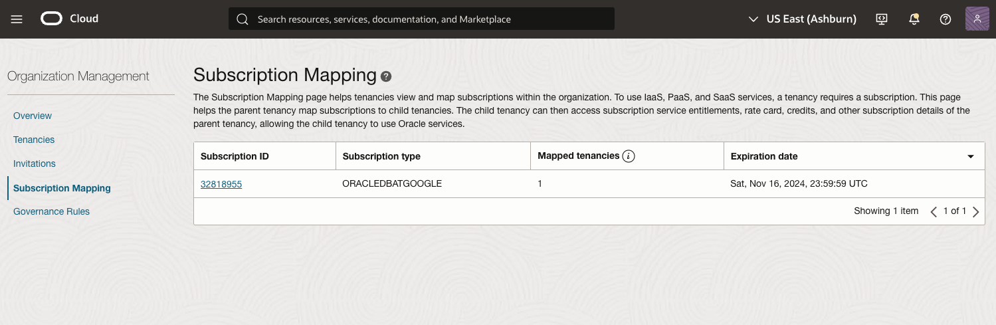
Task: Sort by Subscription ID column header
Action: (x=235, y=156)
